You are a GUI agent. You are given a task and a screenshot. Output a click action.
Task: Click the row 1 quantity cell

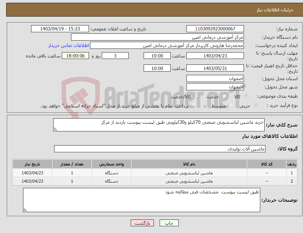(72, 173)
